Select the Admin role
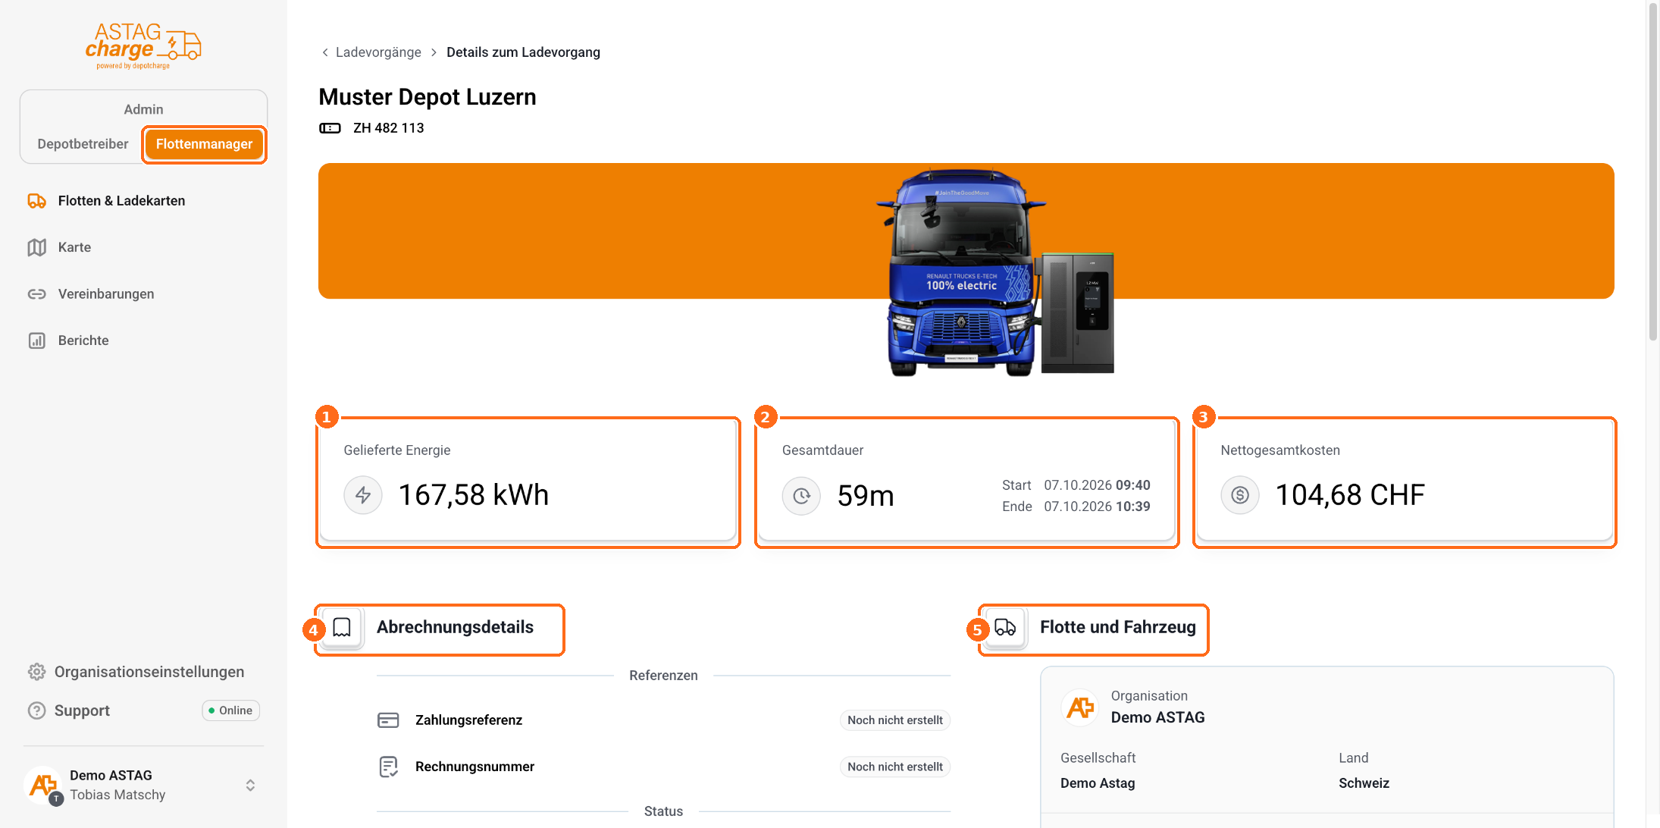 (143, 109)
